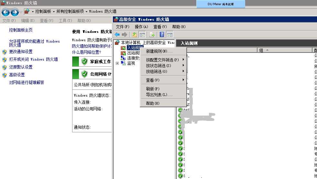Click the firewall icon beside 本地计算机 root node
Screen dimensions: 317x179
117,42
